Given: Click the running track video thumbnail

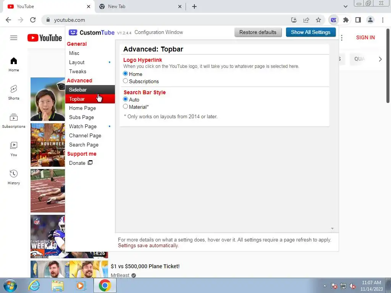Looking at the screenshot, I should coord(48,191).
